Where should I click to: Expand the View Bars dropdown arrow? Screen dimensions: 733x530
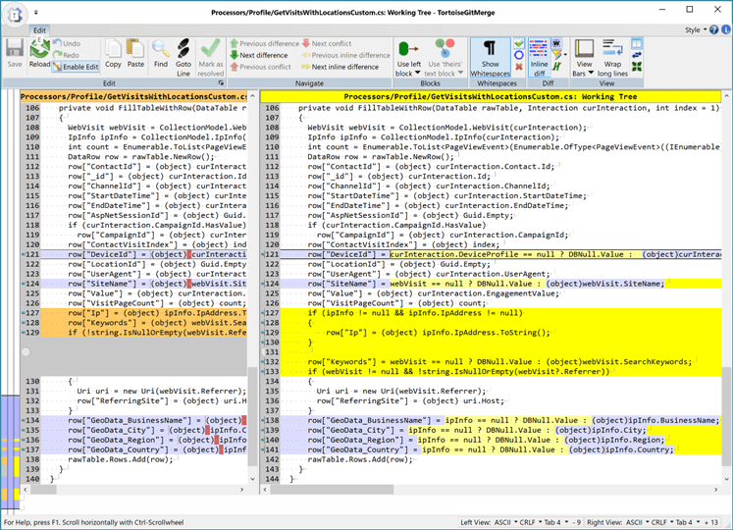tap(591, 73)
